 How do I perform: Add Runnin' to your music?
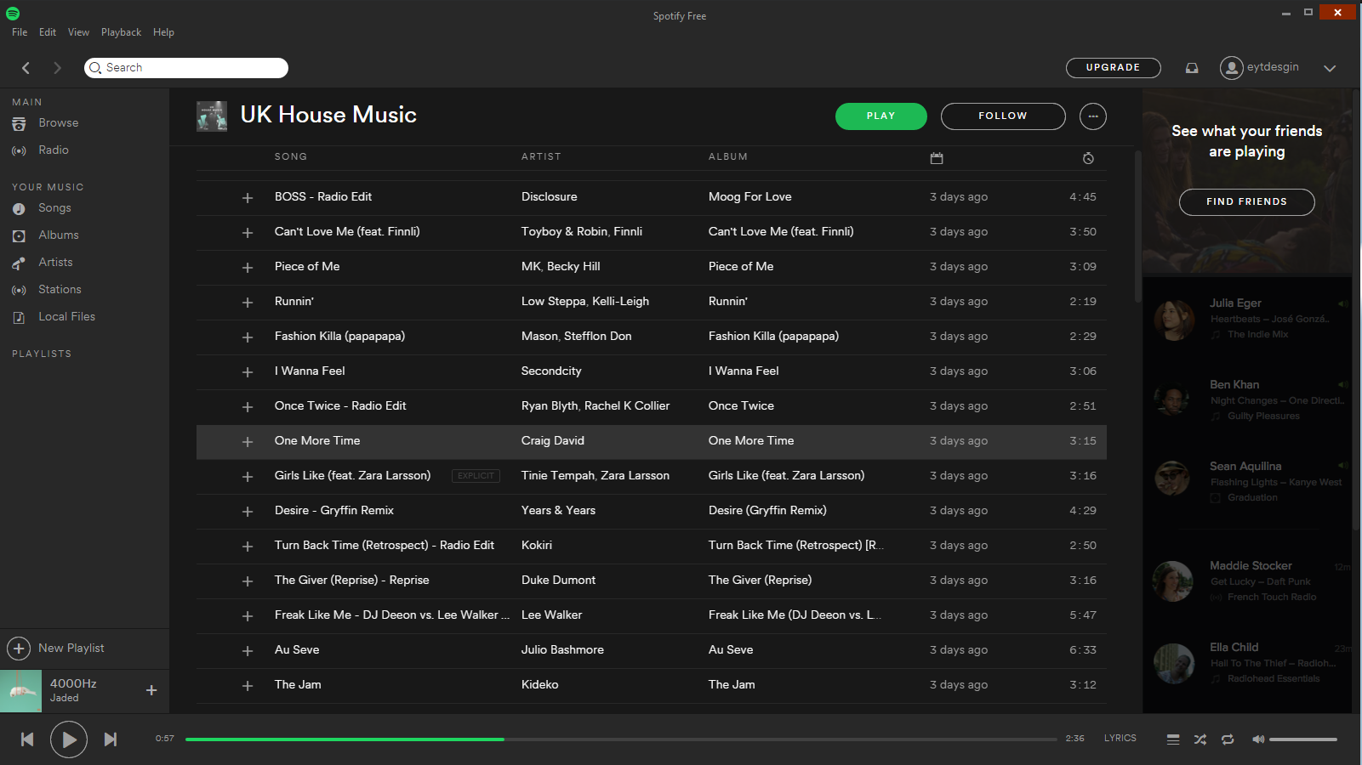[248, 303]
